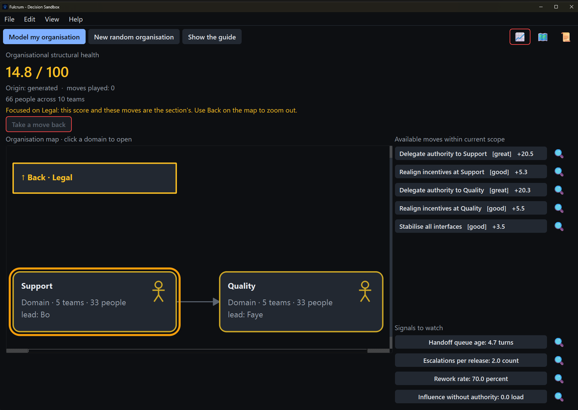Play Delegate authority to Support move
The height and width of the screenshot is (410, 578).
pos(471,154)
